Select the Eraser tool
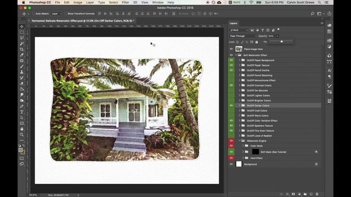 click(x=22, y=84)
